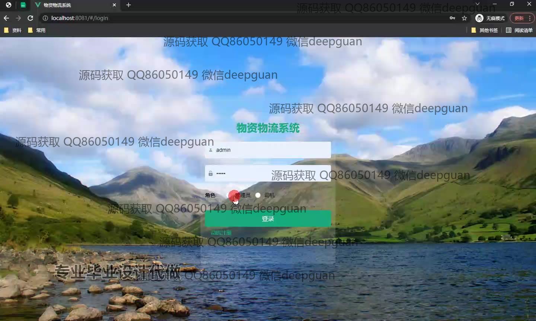The height and width of the screenshot is (321, 536).
Task: Click the password input field
Action: pos(268,174)
